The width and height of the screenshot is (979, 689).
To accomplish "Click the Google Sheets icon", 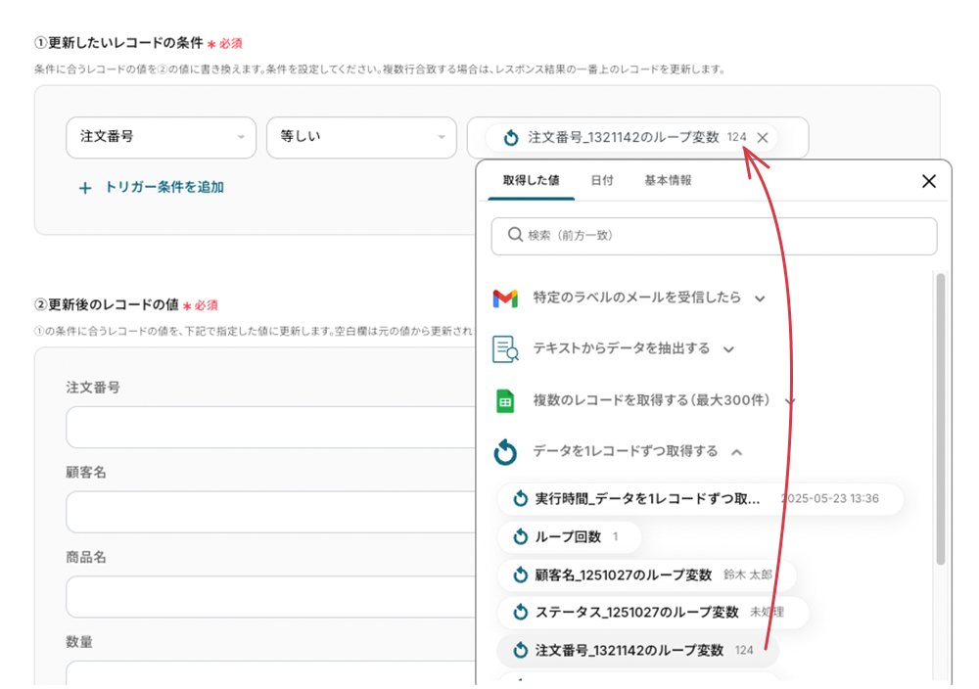I will (x=505, y=400).
